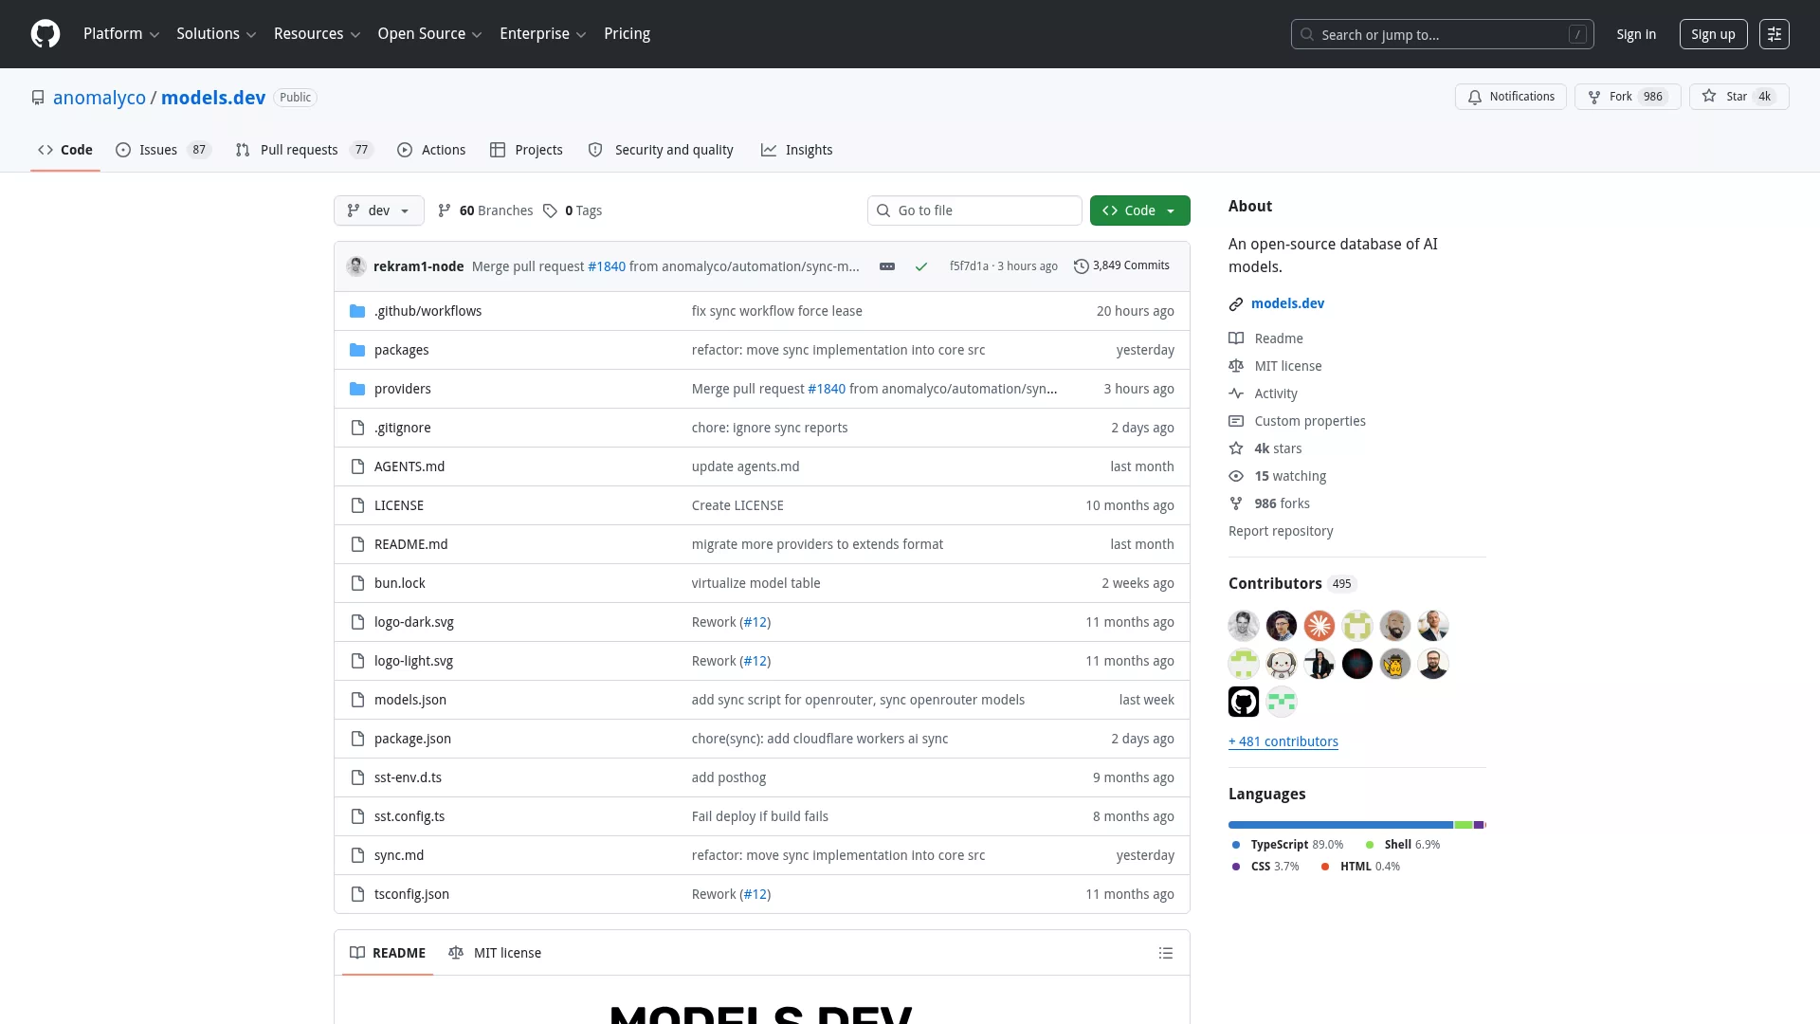Open the anomalyco owner link

pyautogui.click(x=100, y=98)
